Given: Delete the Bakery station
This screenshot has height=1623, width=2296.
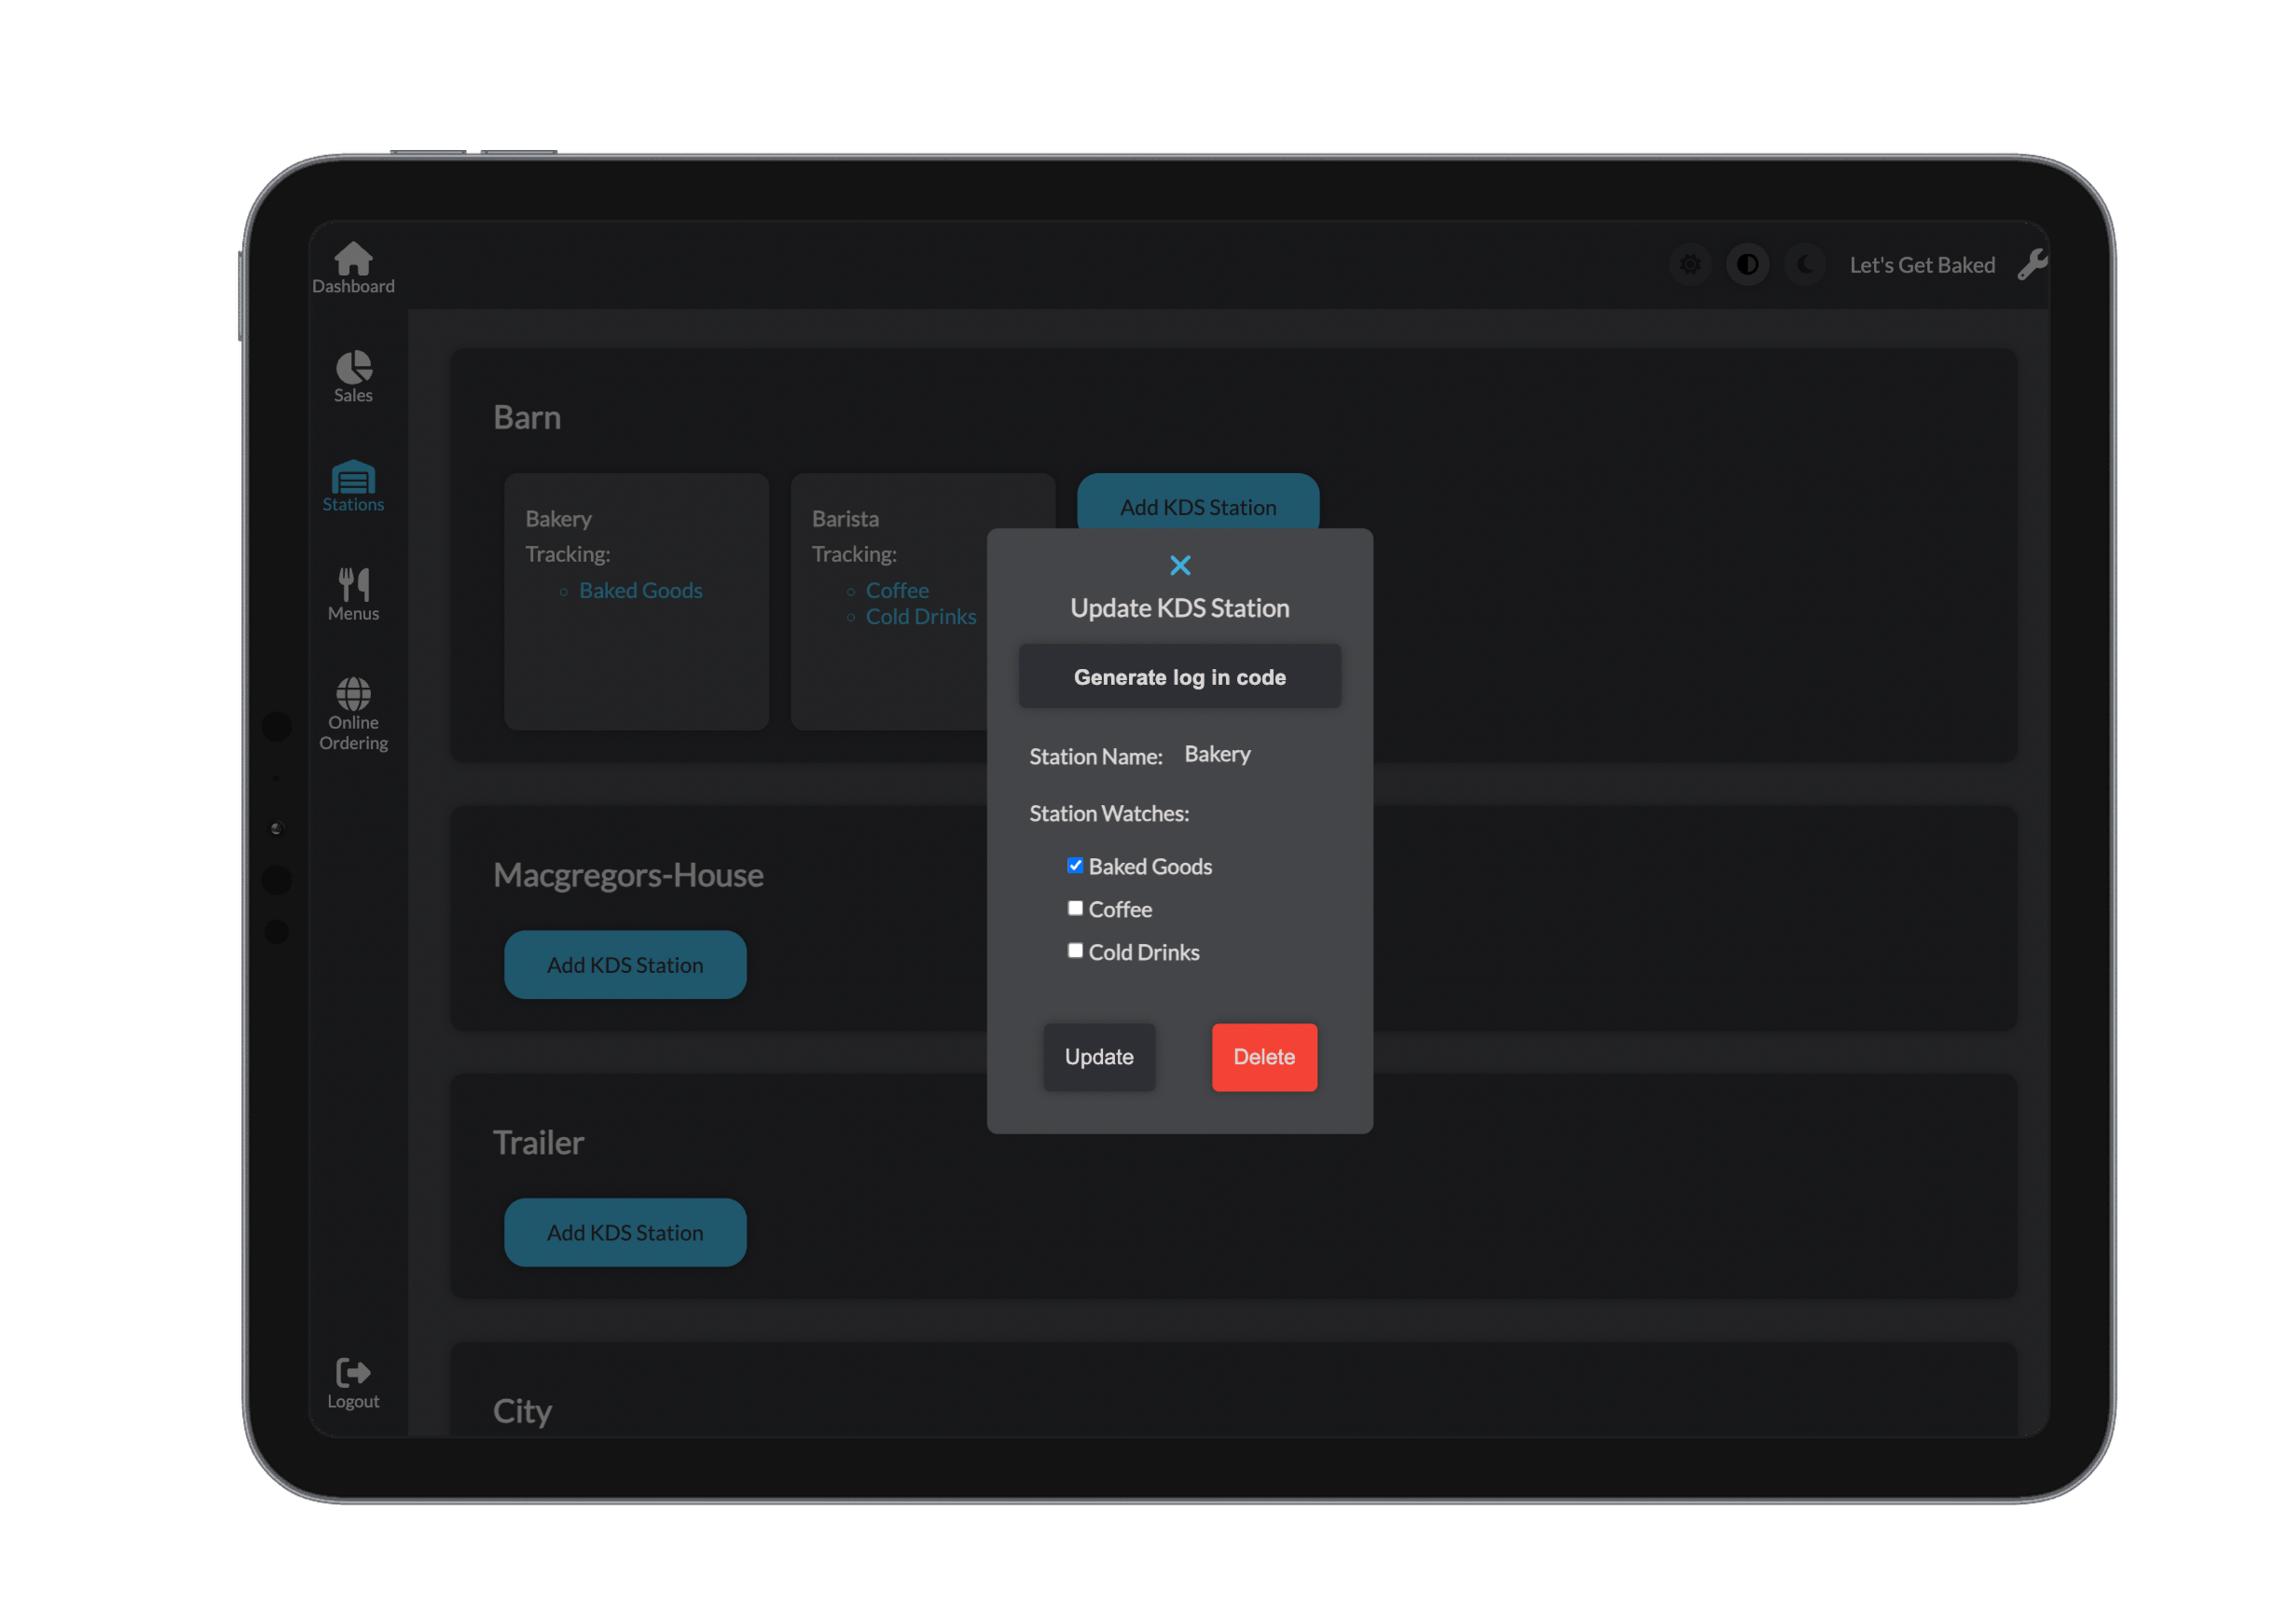Looking at the screenshot, I should pyautogui.click(x=1264, y=1057).
